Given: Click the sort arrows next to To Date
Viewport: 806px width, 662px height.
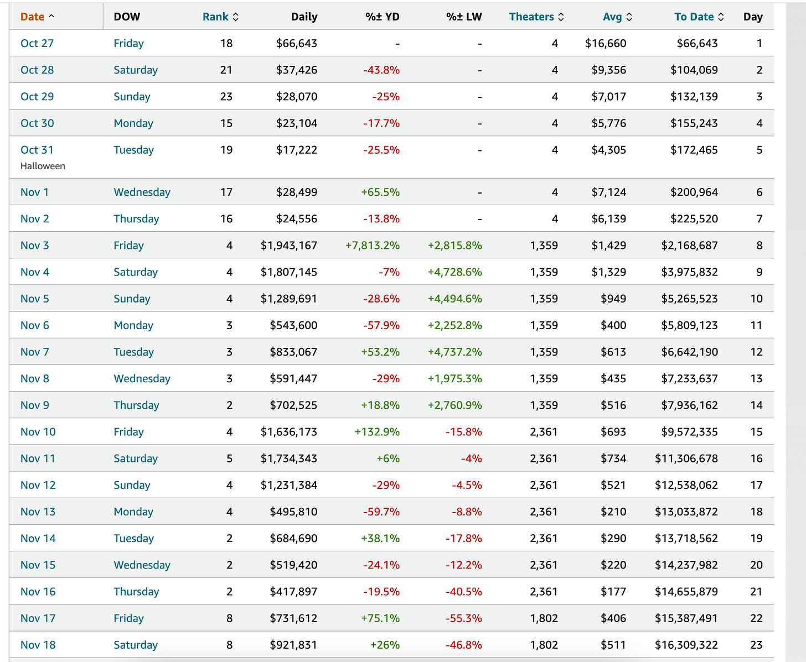Looking at the screenshot, I should (721, 17).
